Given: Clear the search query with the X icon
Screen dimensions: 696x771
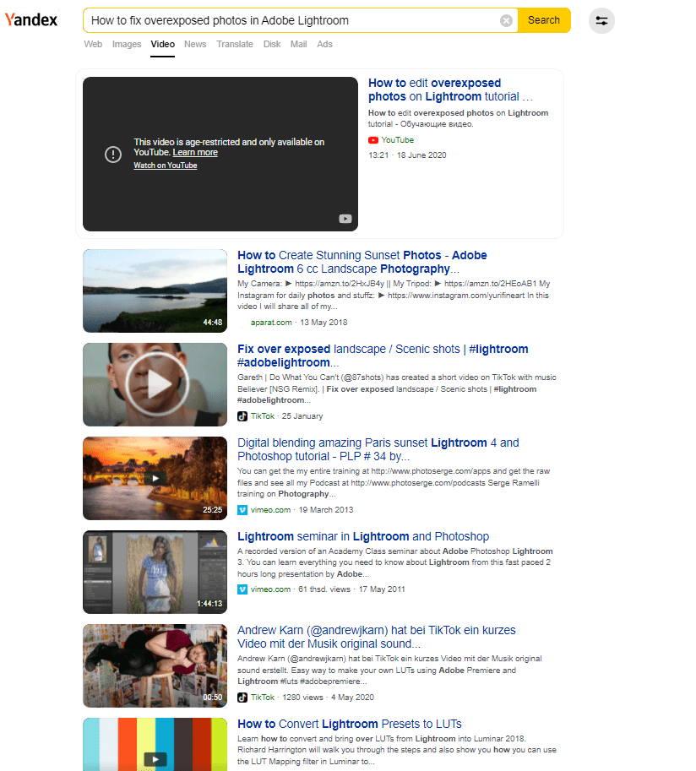Looking at the screenshot, I should click(x=506, y=20).
